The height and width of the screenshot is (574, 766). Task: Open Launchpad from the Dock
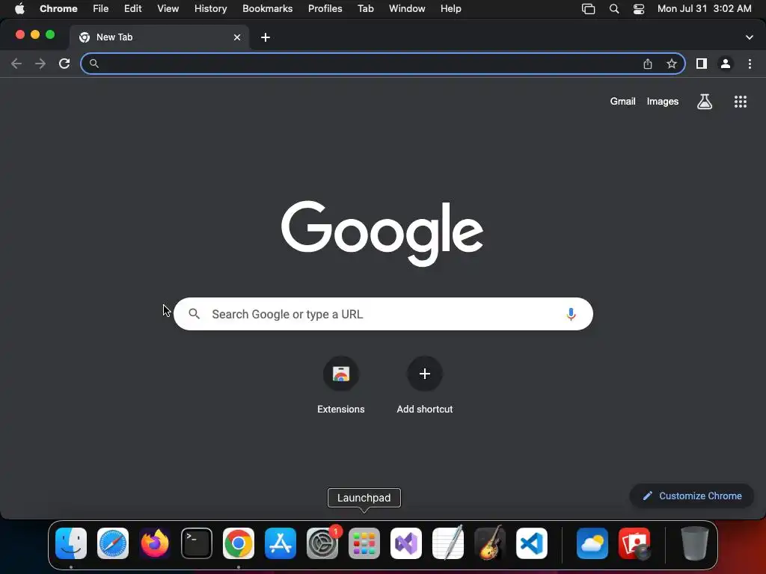click(x=364, y=543)
